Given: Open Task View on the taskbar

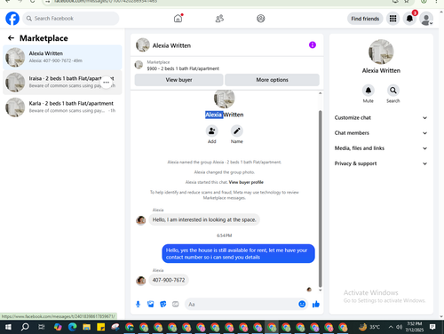Looking at the screenshot, I should pos(42,327).
